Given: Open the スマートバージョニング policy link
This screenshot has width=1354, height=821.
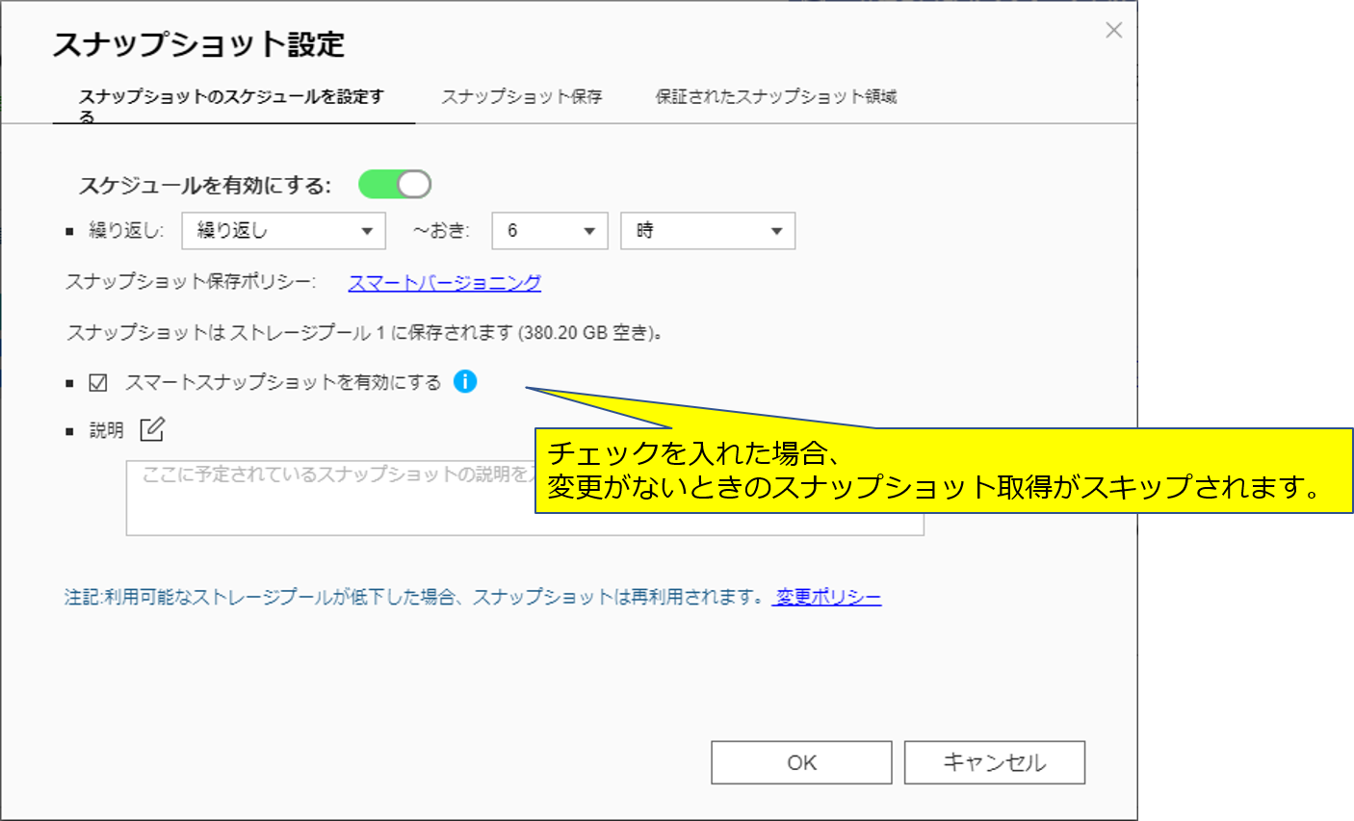Looking at the screenshot, I should (444, 282).
